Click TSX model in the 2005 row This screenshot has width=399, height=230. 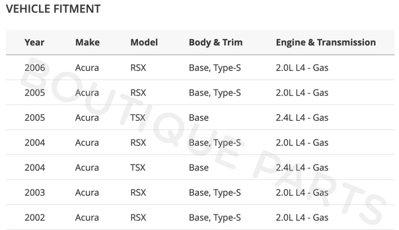tap(138, 118)
